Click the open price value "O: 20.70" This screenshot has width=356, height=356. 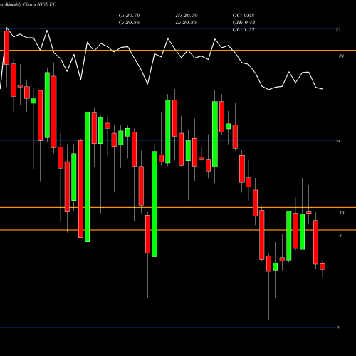(130, 16)
